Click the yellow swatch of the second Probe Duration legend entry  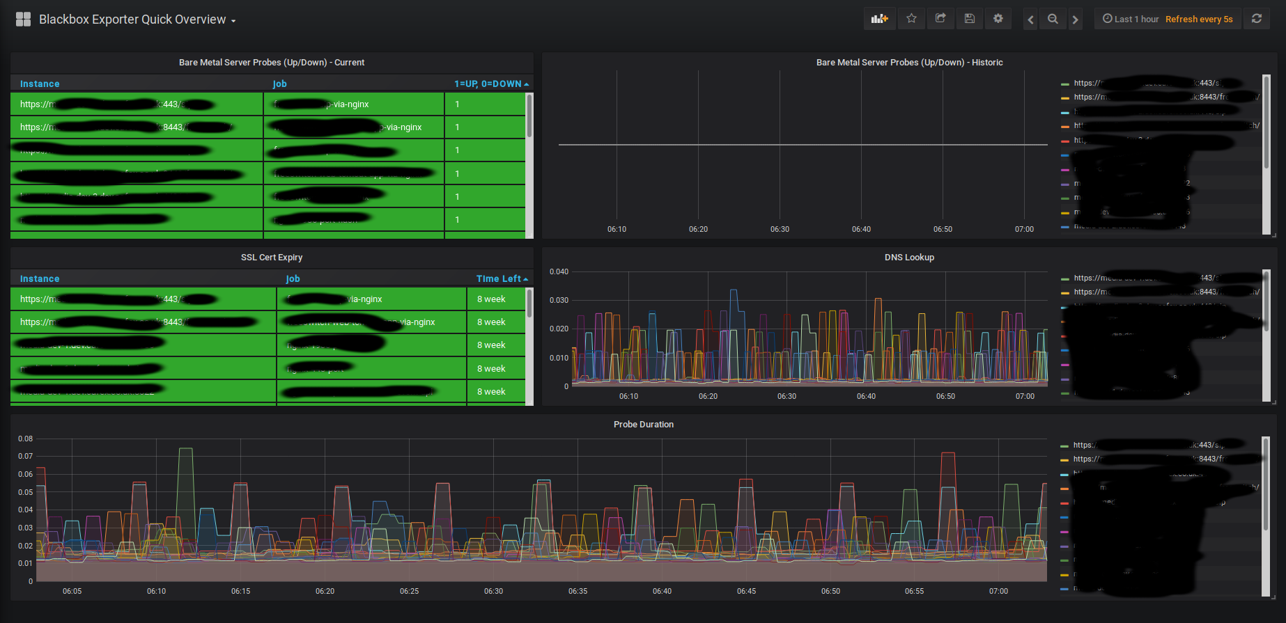[1064, 459]
